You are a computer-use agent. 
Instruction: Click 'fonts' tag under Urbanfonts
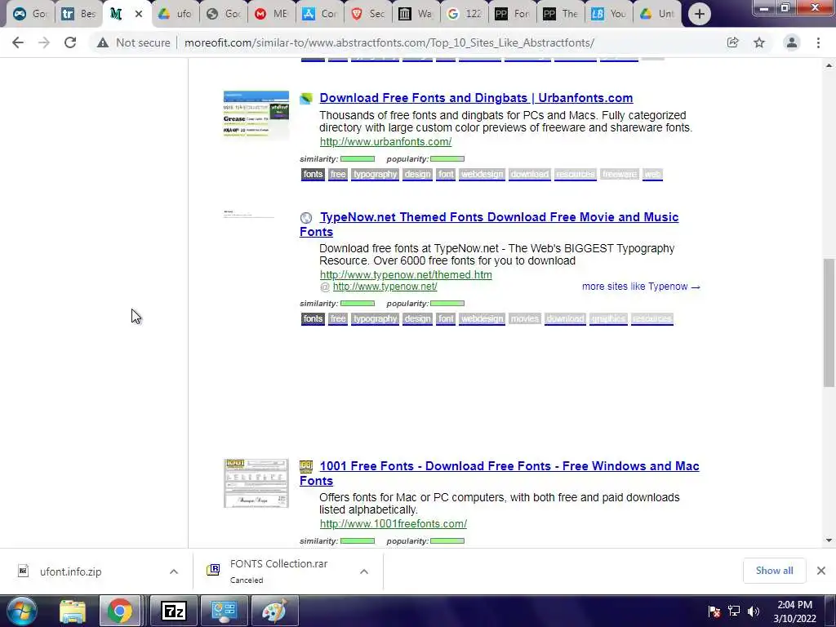point(313,175)
